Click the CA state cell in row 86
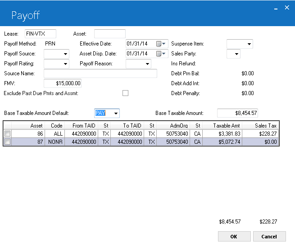 point(196,134)
